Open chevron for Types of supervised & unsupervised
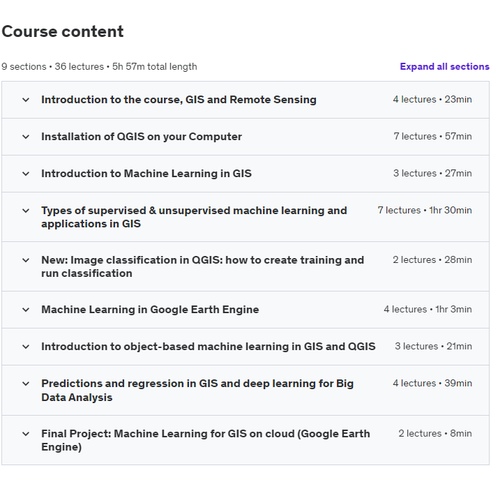Screen dimensions: 491x491 (26, 211)
